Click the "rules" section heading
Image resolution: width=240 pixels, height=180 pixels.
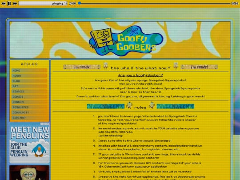[140, 108]
